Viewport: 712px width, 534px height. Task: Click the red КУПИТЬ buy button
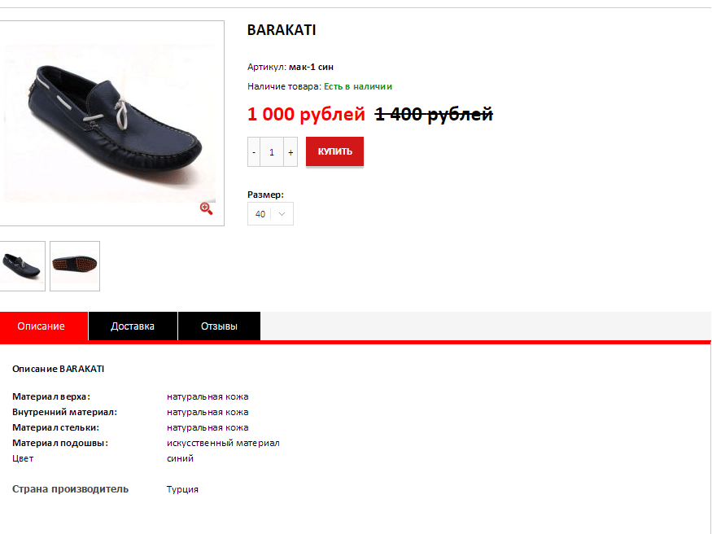(334, 151)
